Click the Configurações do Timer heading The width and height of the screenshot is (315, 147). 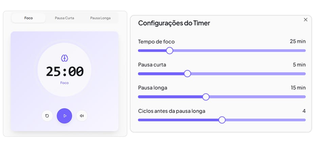click(x=174, y=23)
